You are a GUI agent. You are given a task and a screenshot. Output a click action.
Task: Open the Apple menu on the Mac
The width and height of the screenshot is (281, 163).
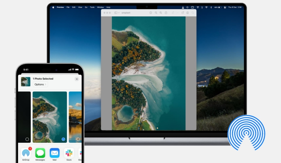53,7
